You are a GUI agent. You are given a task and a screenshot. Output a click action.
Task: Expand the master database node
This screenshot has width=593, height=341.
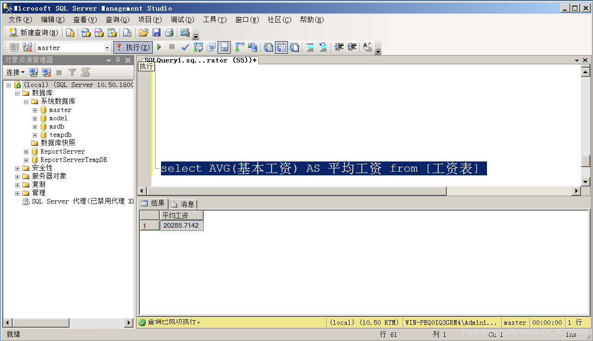coord(35,110)
